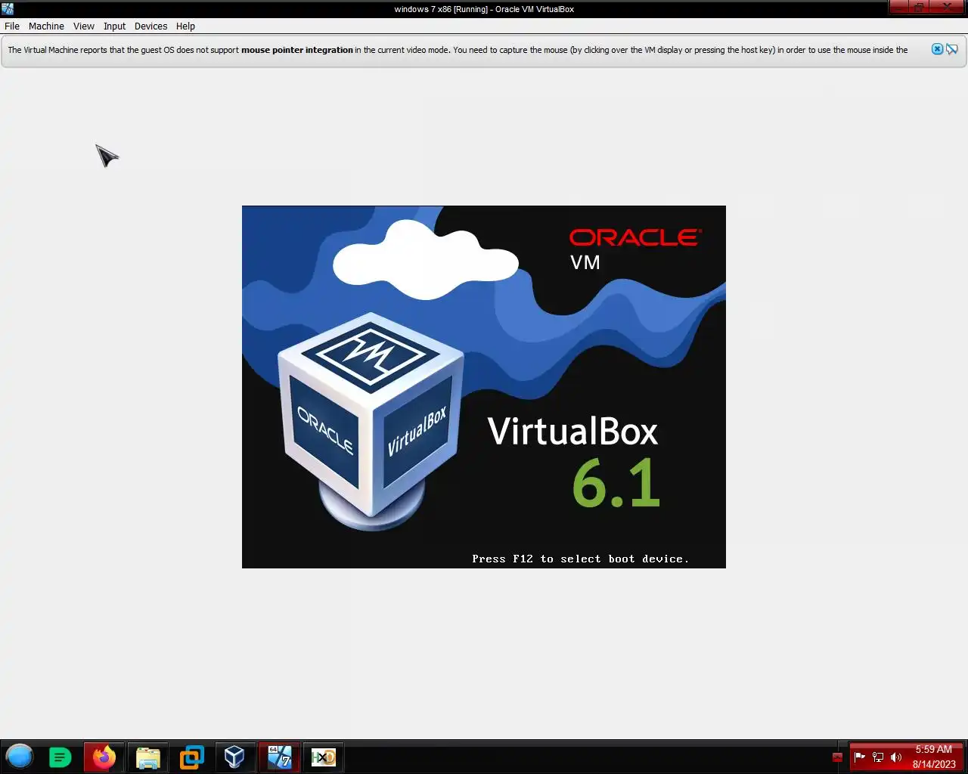Close the VirtualBox VM window
Viewport: 968px width, 774px height.
[948, 8]
